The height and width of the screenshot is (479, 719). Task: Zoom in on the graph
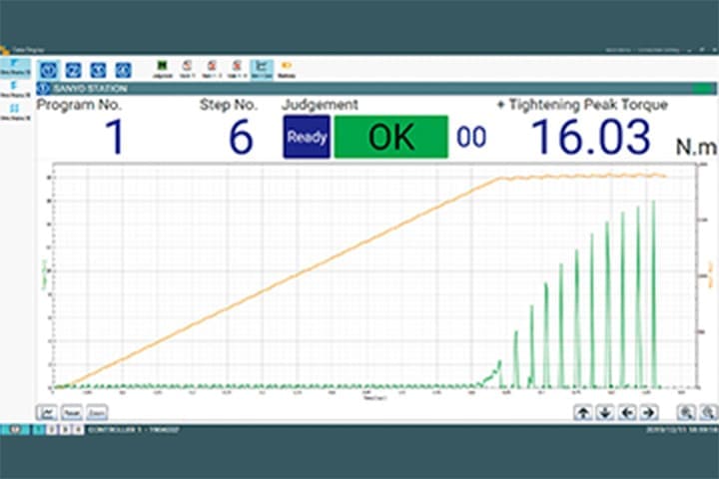point(687,411)
